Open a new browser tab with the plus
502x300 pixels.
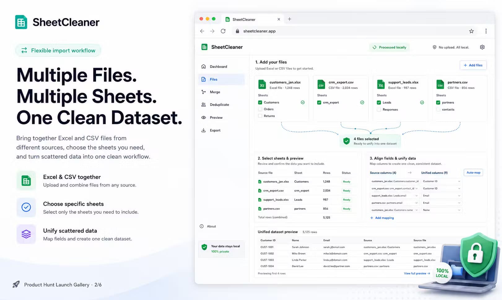point(290,19)
